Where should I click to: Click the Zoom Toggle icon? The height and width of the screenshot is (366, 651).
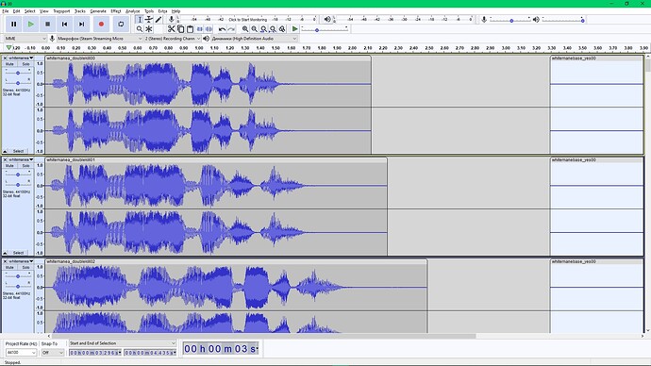pyautogui.click(x=282, y=29)
